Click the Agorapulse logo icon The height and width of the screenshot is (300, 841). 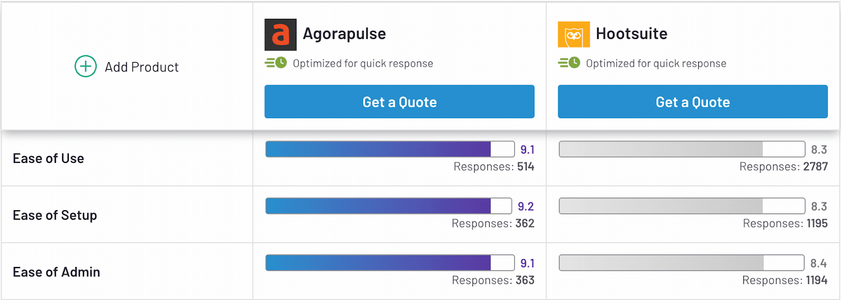pos(280,35)
